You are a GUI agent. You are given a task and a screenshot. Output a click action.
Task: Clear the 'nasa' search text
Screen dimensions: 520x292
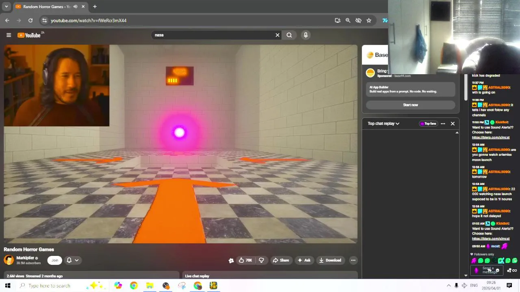pos(277,35)
